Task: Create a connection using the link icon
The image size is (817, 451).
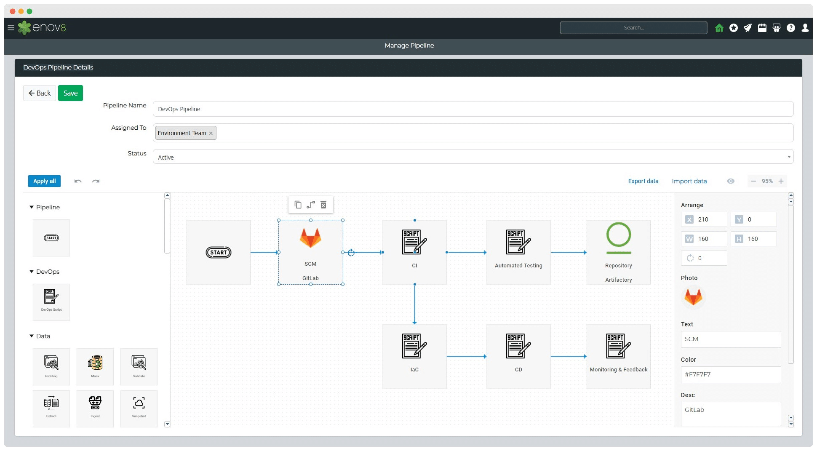Action: tap(311, 205)
